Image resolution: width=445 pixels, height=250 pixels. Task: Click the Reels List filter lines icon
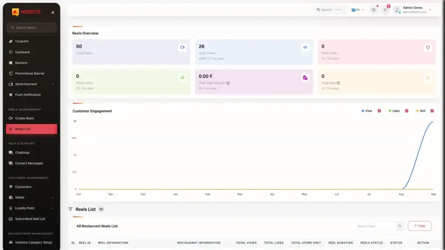point(70,209)
